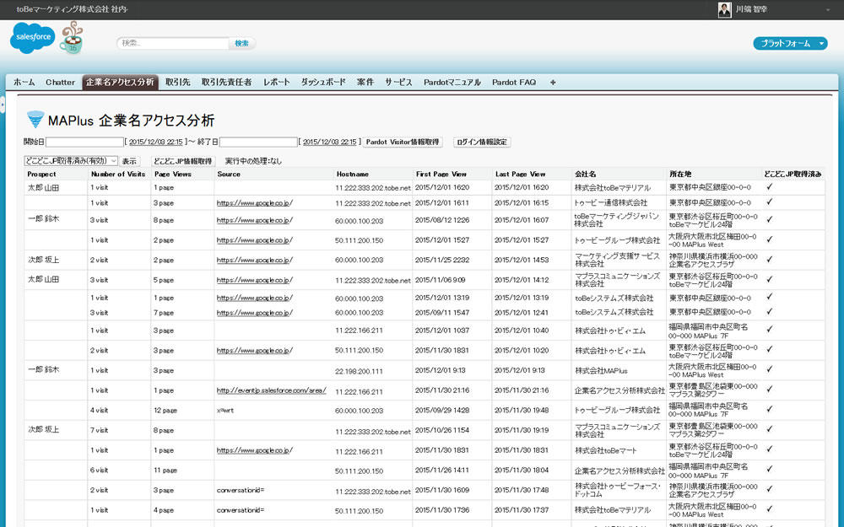The image size is (844, 527).
Task: Click the ログイン情報設定 button
Action: 482,142
